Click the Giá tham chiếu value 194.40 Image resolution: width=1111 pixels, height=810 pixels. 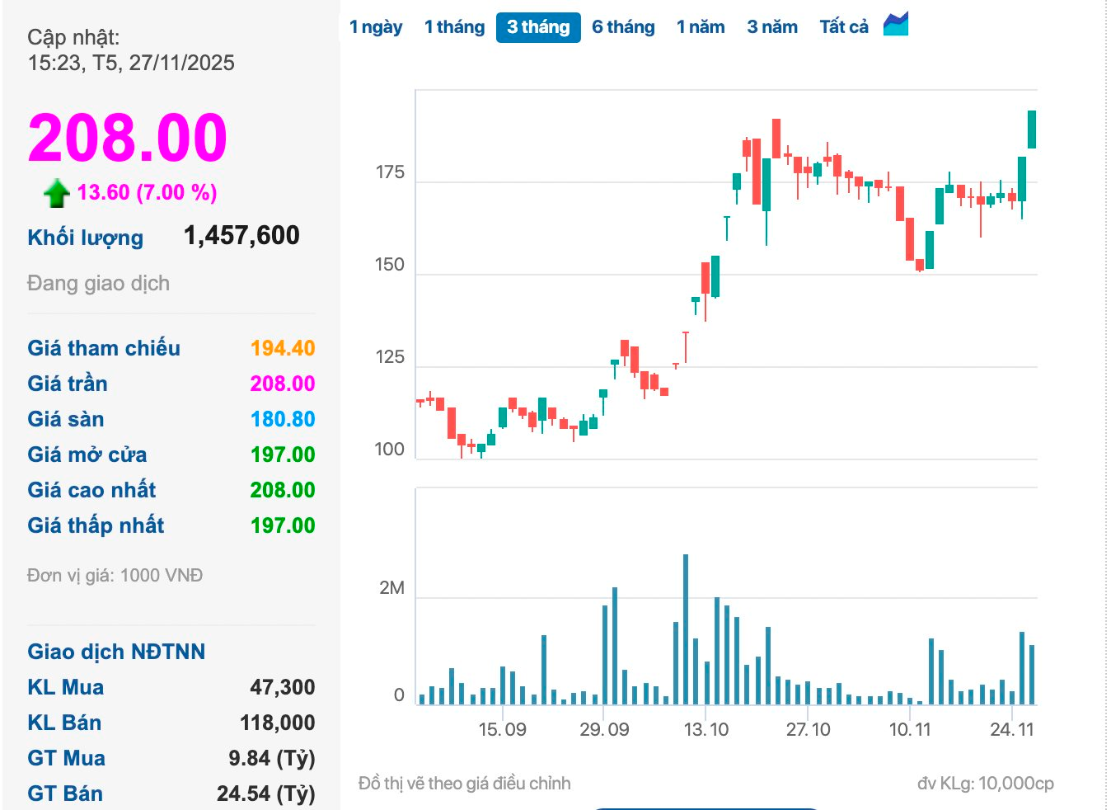(283, 348)
